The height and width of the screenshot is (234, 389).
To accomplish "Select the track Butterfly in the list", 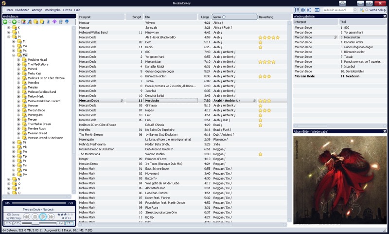I will [182, 179].
